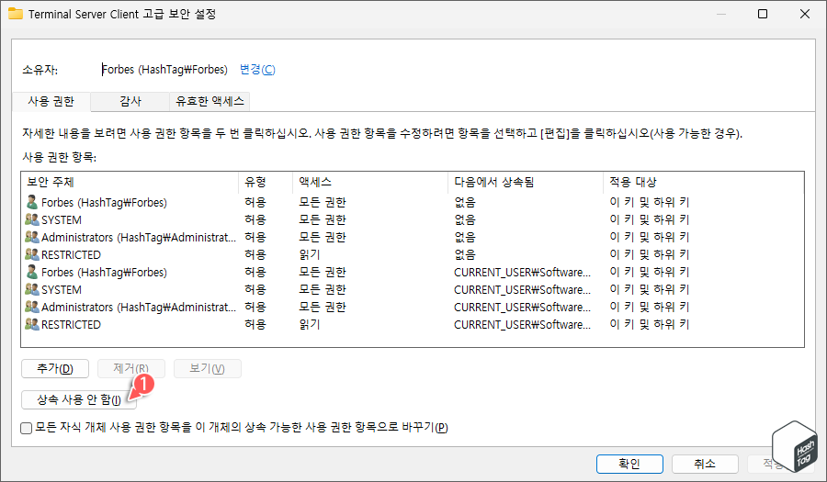Click the 추가(D) button
The width and height of the screenshot is (827, 482).
pos(55,368)
